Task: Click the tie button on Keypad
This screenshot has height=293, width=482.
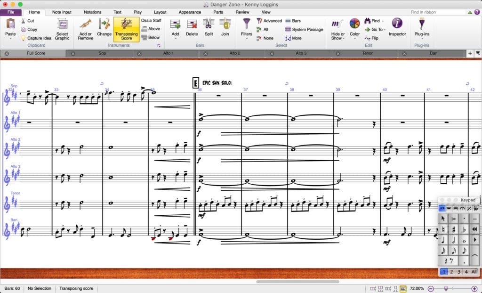Action: [475, 255]
